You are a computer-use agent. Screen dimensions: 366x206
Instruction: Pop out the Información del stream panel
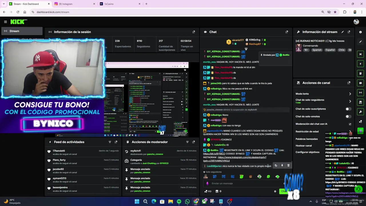point(349,32)
